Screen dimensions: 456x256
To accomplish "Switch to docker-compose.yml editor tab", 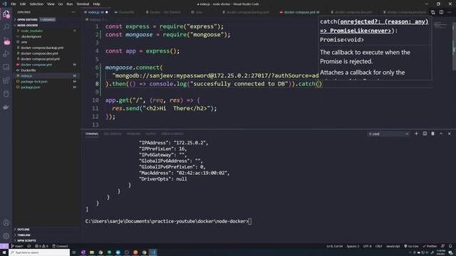I will pyautogui.click(x=299, y=12).
